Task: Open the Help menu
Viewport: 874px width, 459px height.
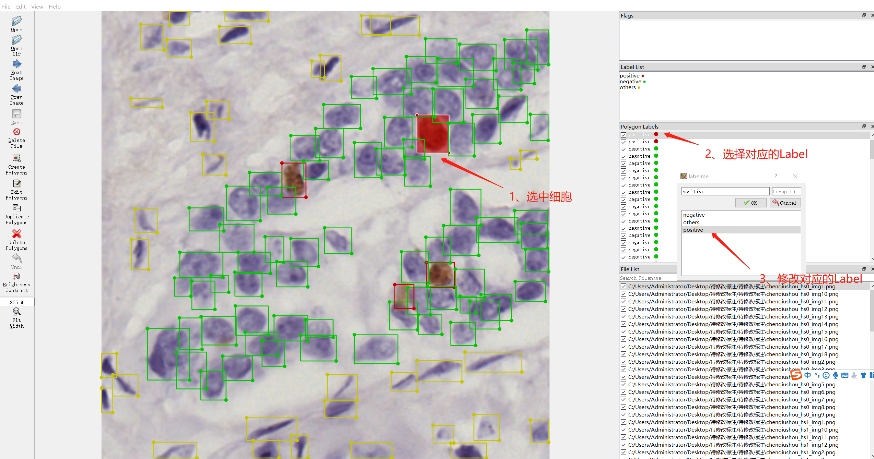Action: [x=55, y=7]
